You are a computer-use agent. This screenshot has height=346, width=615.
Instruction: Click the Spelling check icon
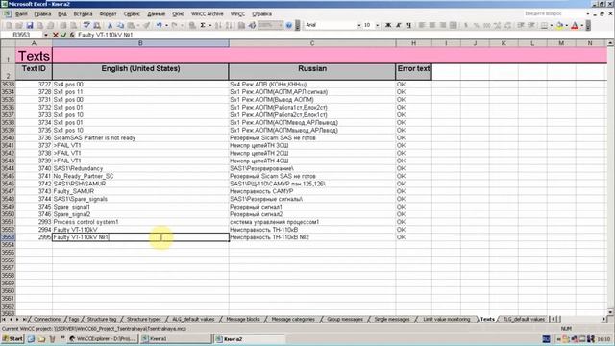click(x=86, y=25)
